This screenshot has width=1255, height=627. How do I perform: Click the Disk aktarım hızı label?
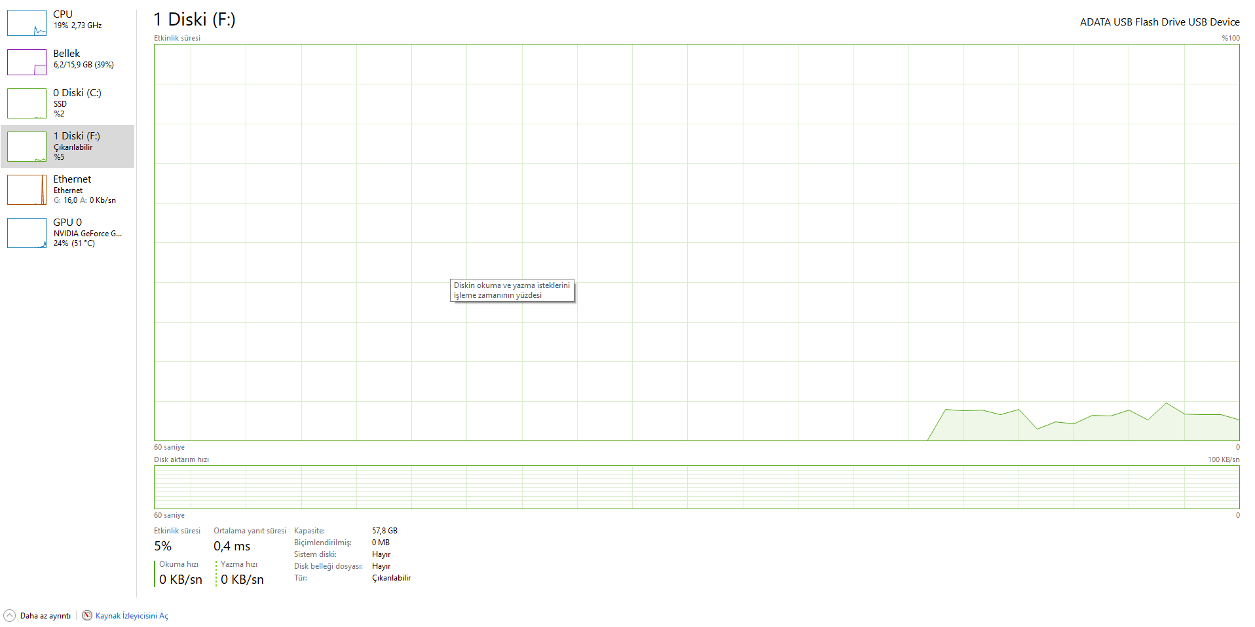tap(181, 459)
